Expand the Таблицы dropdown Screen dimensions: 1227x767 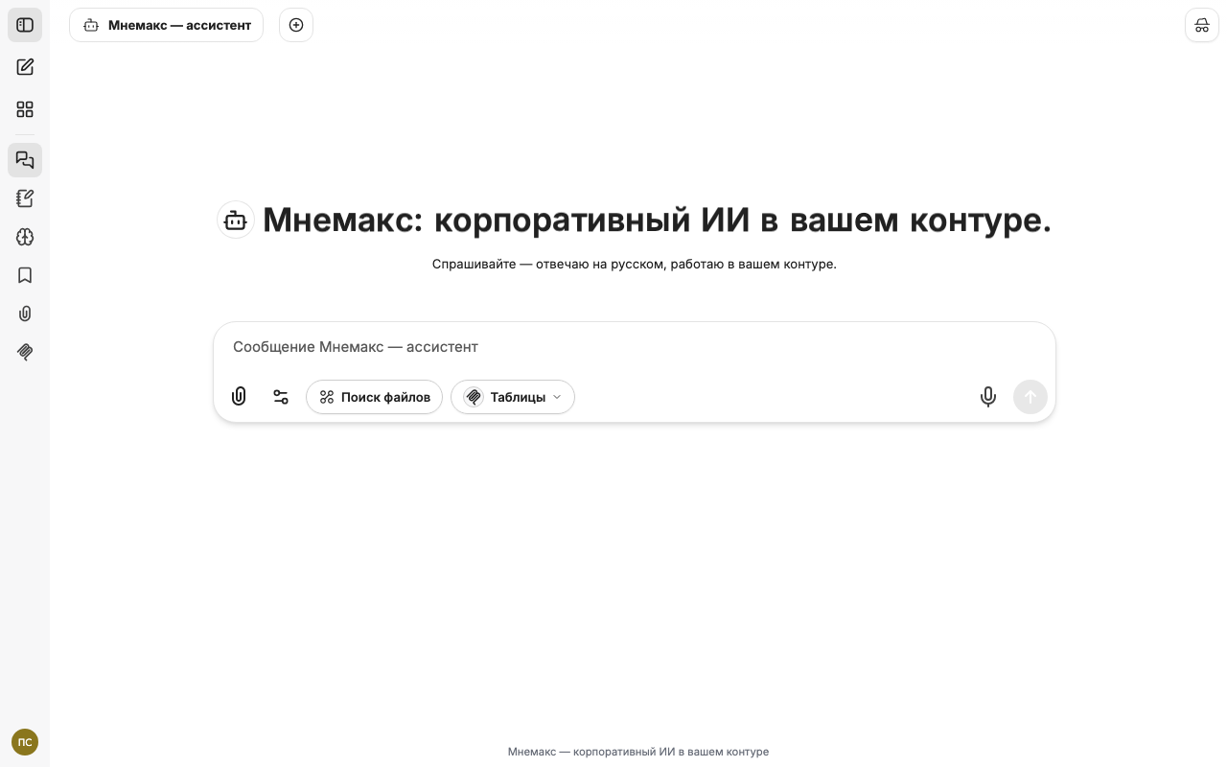coord(513,397)
